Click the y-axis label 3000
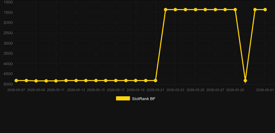This screenshot has height=133, width=275. 8,43
